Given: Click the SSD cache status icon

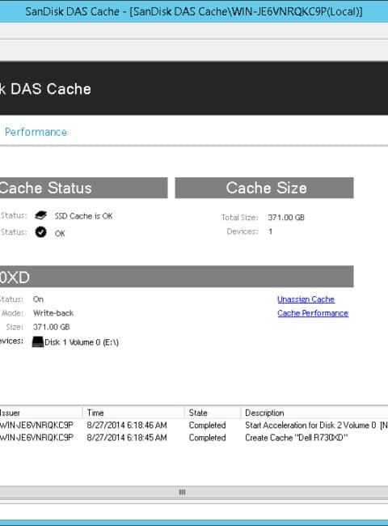Looking at the screenshot, I should 40,215.
